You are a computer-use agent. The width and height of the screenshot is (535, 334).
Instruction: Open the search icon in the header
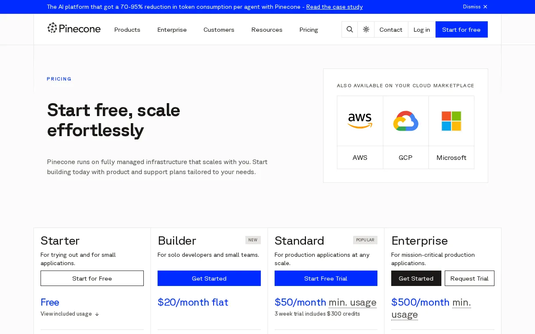click(350, 30)
